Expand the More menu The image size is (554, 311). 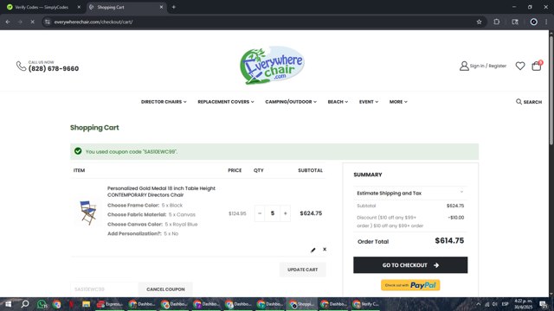(398, 102)
